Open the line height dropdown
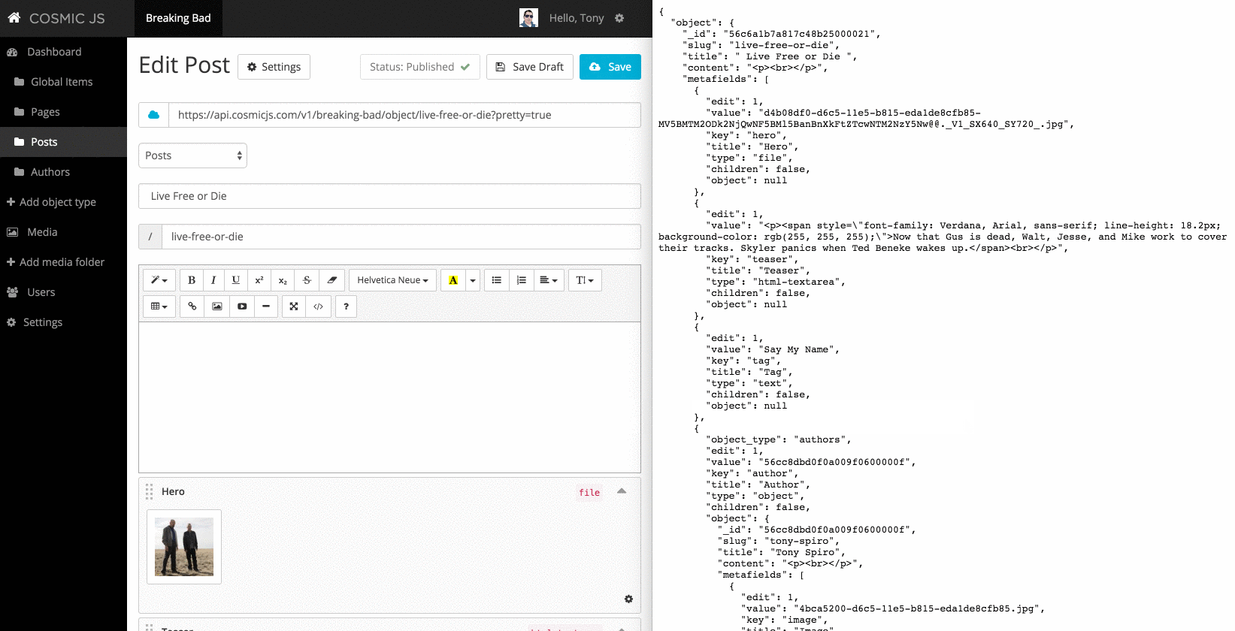 585,280
